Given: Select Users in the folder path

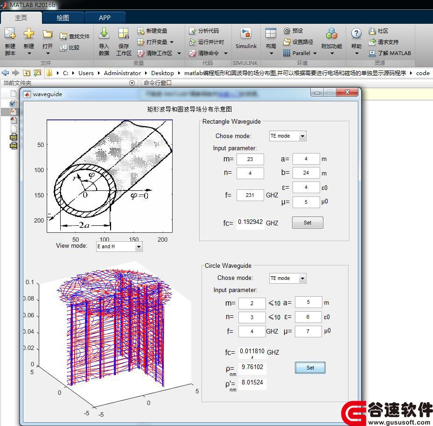Looking at the screenshot, I should pos(86,73).
